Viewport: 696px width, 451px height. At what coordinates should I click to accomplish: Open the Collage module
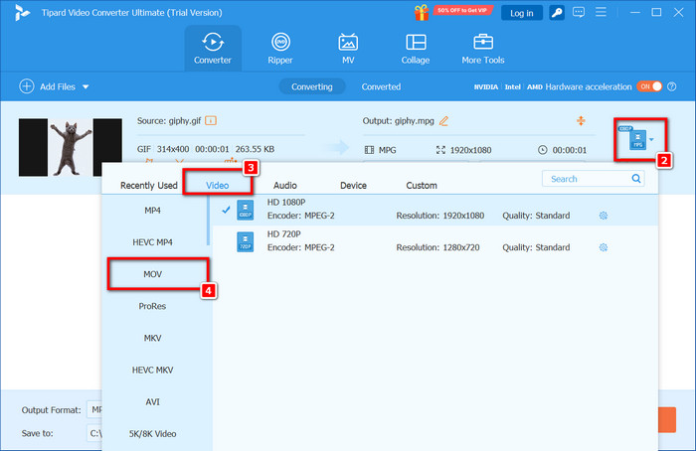point(416,49)
